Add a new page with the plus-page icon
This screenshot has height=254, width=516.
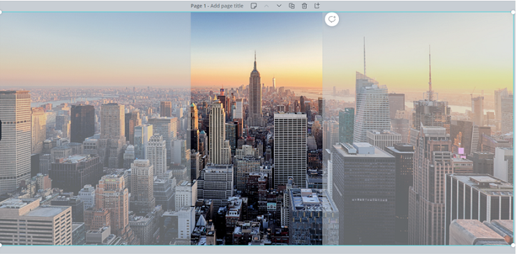click(317, 6)
